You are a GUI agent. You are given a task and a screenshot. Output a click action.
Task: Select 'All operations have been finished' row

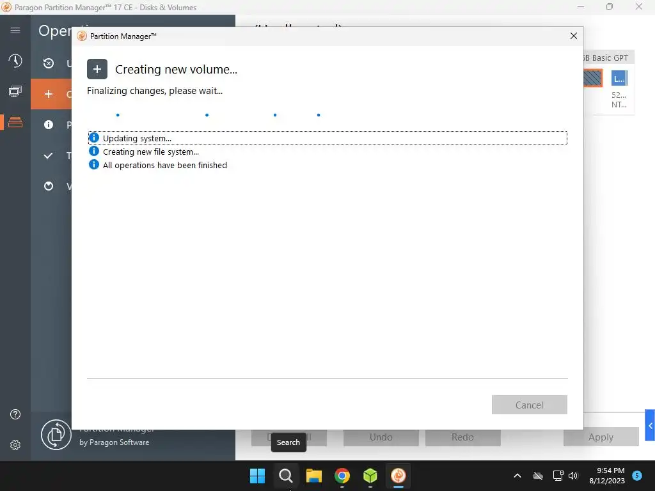click(327, 165)
